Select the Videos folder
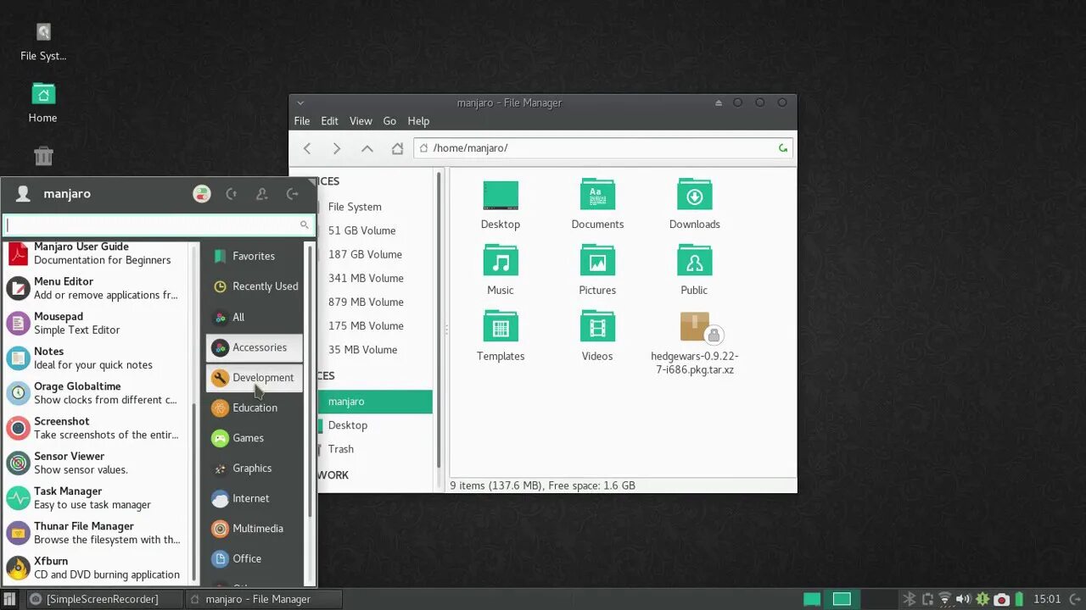This screenshot has height=610, width=1086. point(597,336)
